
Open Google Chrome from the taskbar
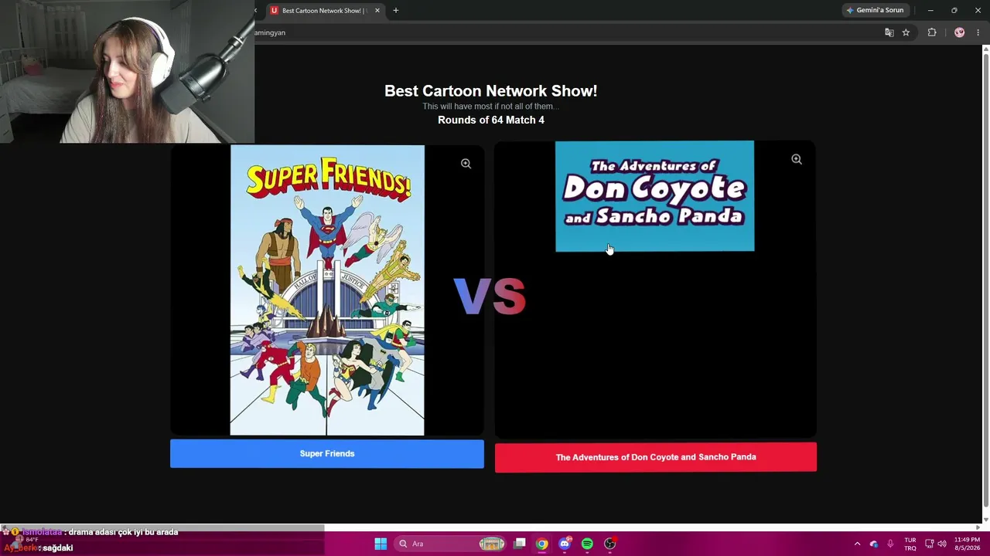(x=542, y=544)
